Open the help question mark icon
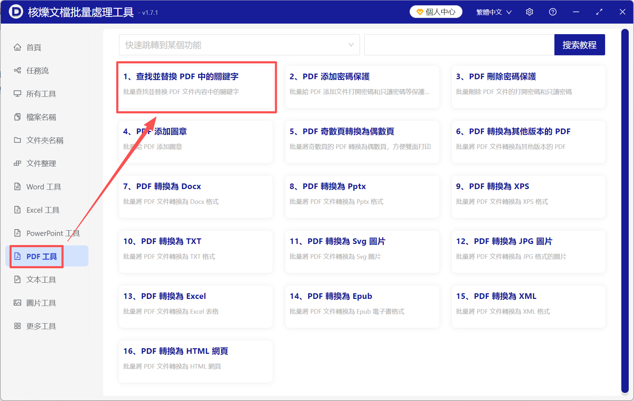The height and width of the screenshot is (401, 634). 553,12
